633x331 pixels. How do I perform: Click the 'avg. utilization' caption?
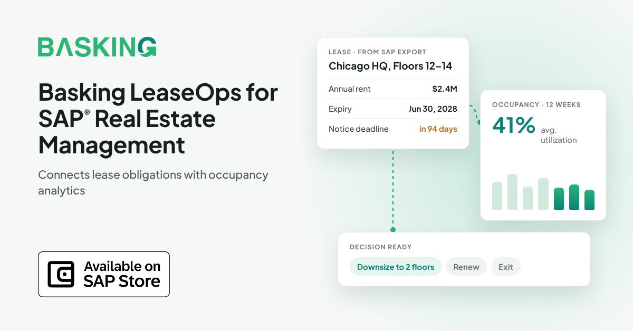tap(559, 135)
